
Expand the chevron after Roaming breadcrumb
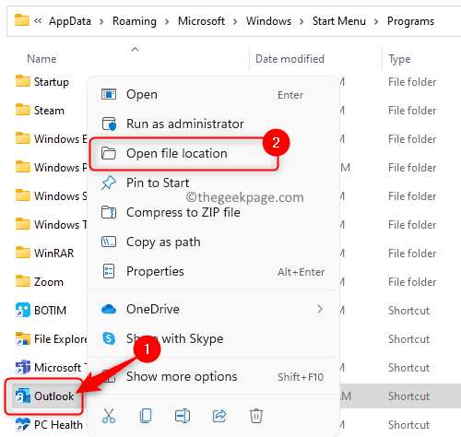(x=167, y=21)
